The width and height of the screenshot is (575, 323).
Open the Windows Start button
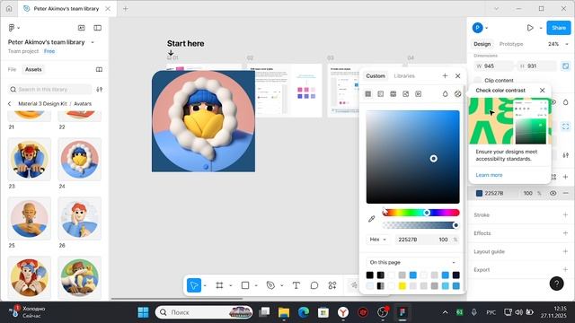click(x=143, y=312)
